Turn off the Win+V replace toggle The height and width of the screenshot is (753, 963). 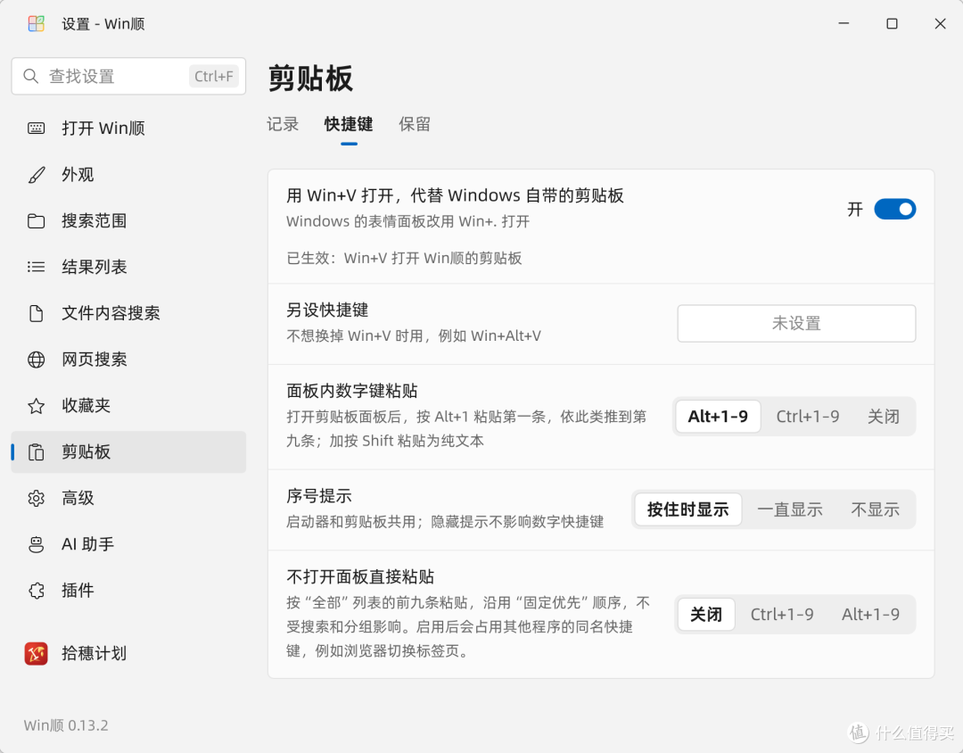(895, 209)
